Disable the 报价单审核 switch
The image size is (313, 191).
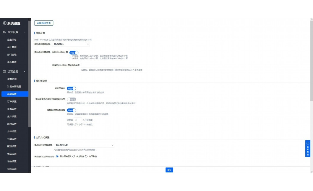pyautogui.click(x=72, y=88)
